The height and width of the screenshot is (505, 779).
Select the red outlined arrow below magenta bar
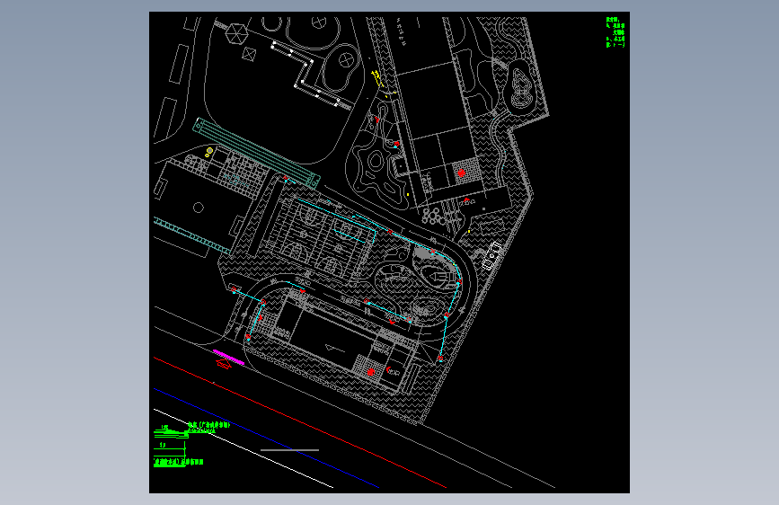(x=224, y=365)
